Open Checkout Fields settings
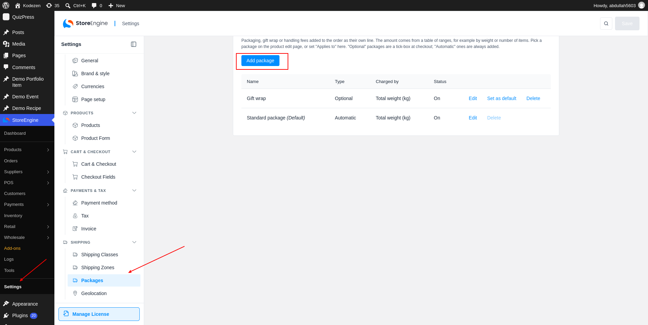 (x=104, y=177)
